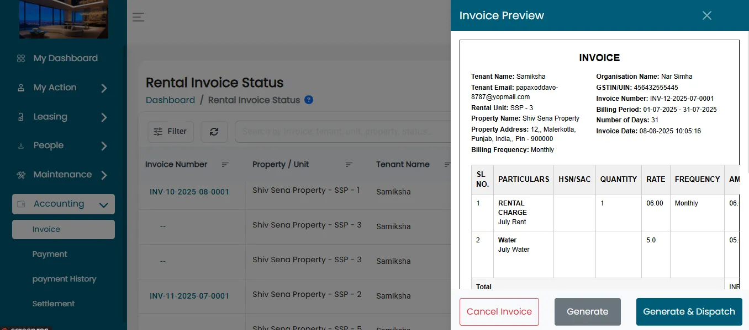Click the Generate button
This screenshot has height=330, width=749.
click(x=588, y=312)
